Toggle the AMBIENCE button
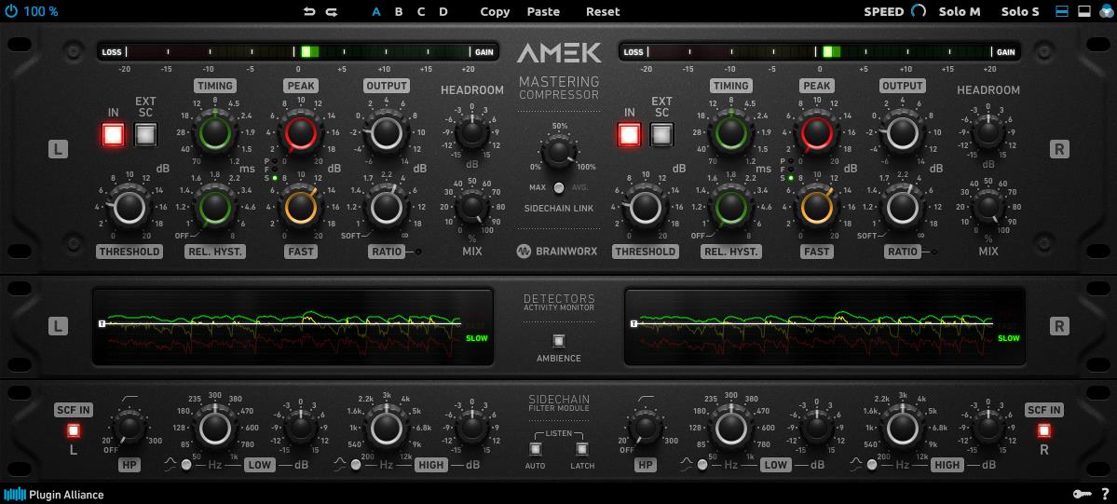Image resolution: width=1117 pixels, height=504 pixels. click(x=559, y=341)
